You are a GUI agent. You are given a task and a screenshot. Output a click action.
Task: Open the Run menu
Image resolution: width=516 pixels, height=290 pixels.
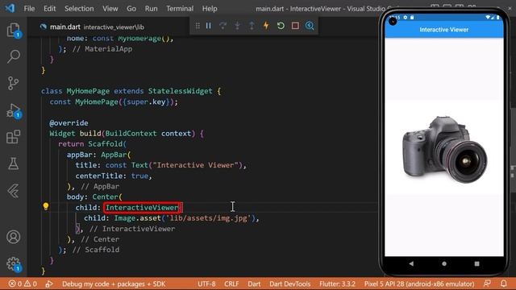pyautogui.click(x=151, y=9)
